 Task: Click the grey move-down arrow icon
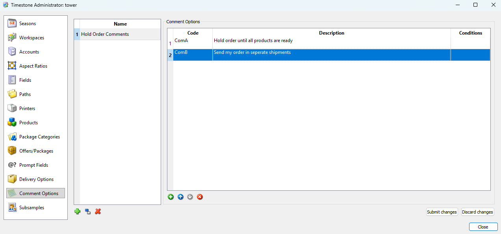190,197
